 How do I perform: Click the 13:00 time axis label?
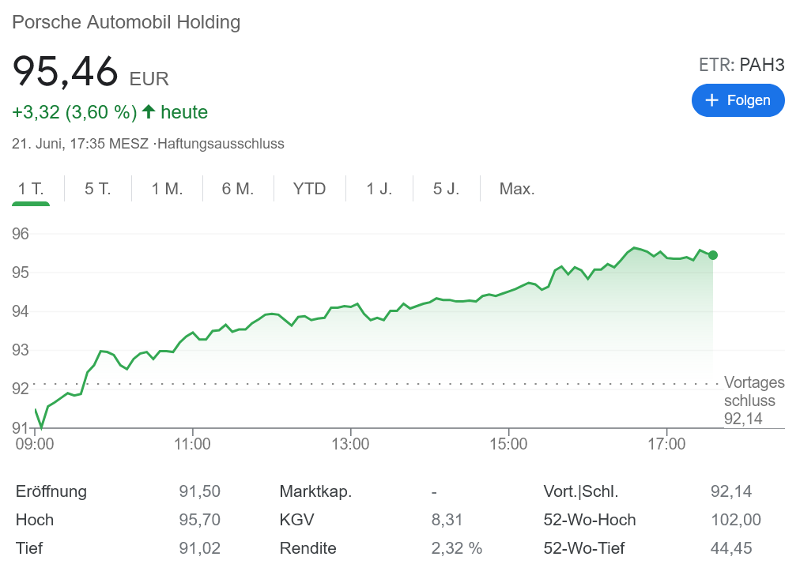350,444
